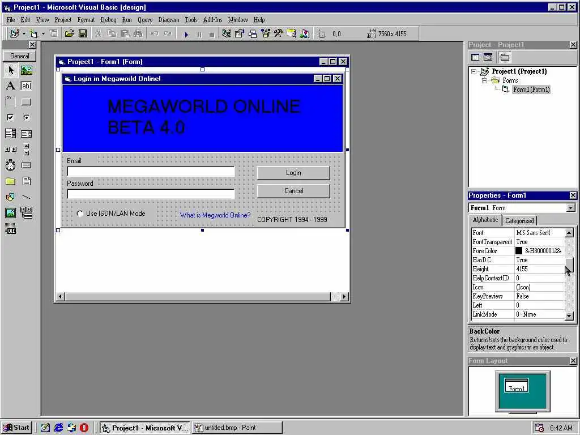The height and width of the screenshot is (435, 580).
Task: Switch to untitled.bmp - Paint taskbar button
Action: click(x=237, y=428)
